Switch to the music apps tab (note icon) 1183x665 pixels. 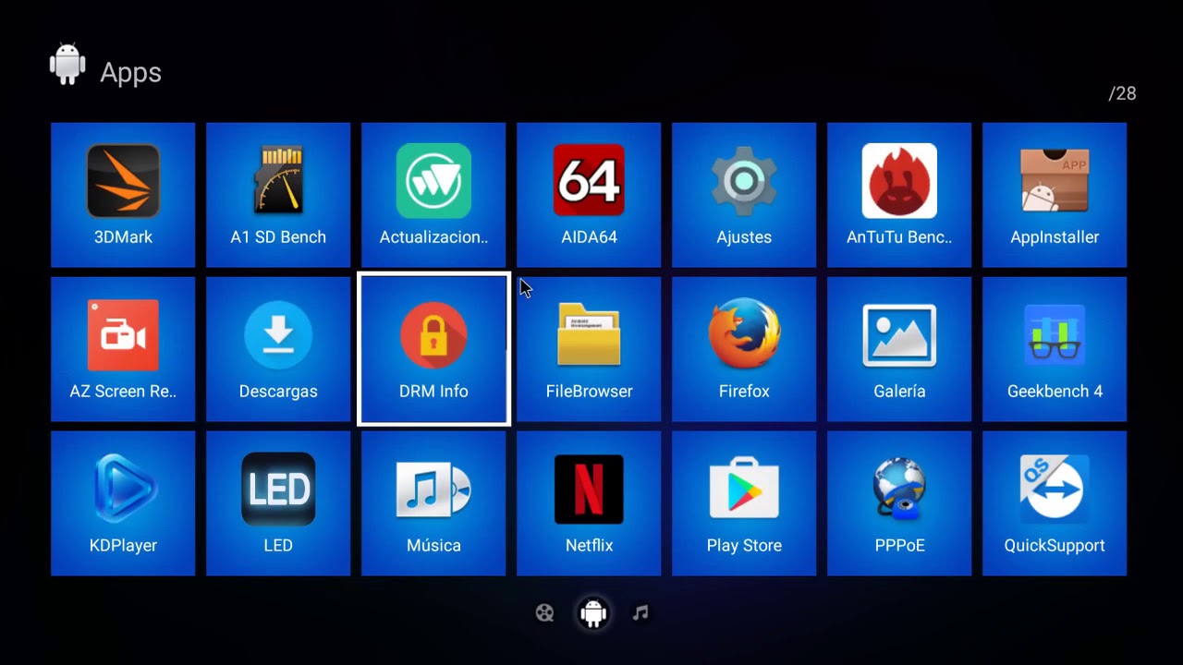[640, 612]
